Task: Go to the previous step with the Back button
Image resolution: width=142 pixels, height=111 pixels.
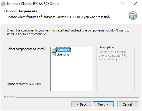Action: pyautogui.click(x=82, y=104)
